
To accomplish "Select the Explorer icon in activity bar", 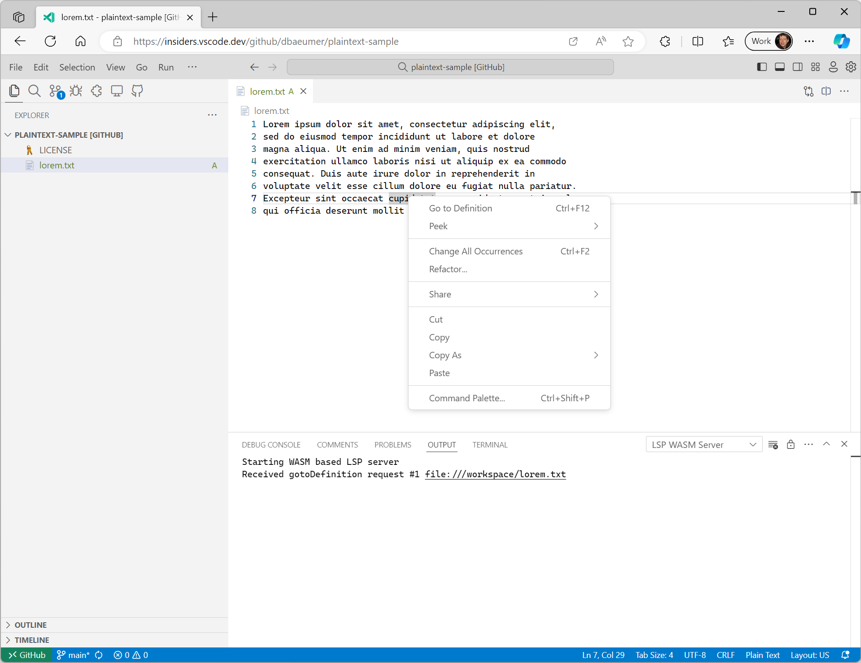I will point(14,91).
